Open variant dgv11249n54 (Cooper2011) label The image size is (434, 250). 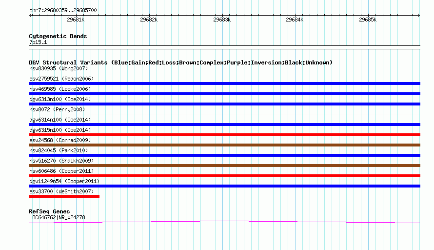point(64,181)
